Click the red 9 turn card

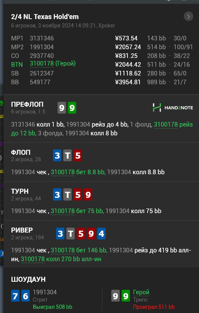[x=88, y=195]
